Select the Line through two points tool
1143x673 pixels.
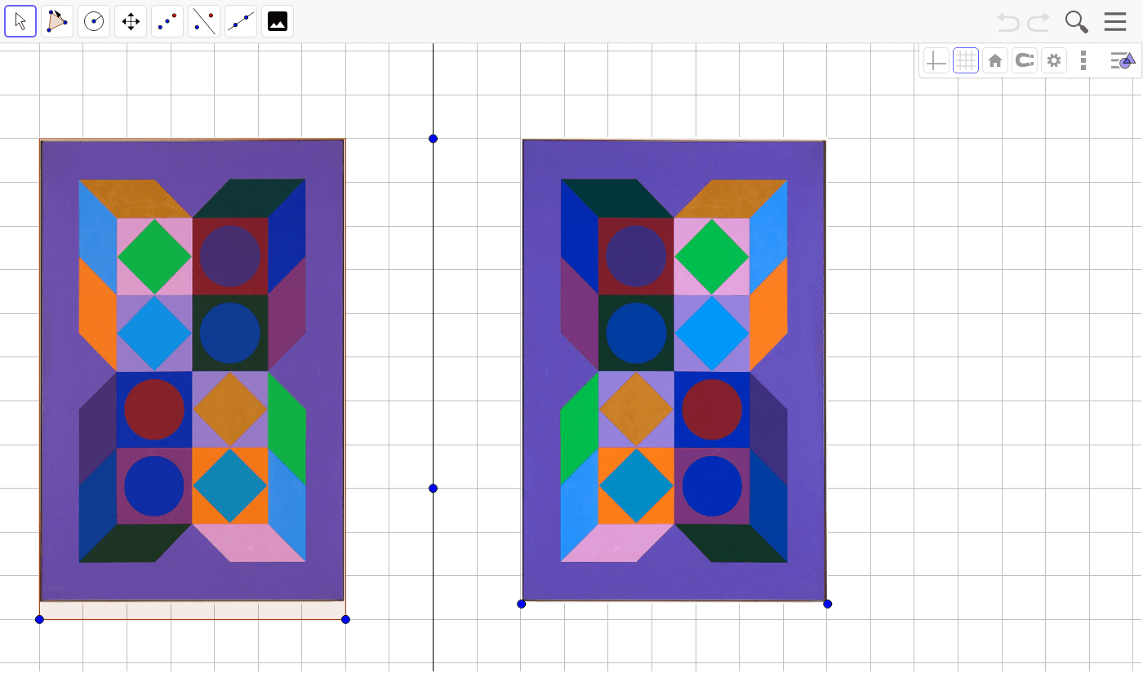(241, 21)
